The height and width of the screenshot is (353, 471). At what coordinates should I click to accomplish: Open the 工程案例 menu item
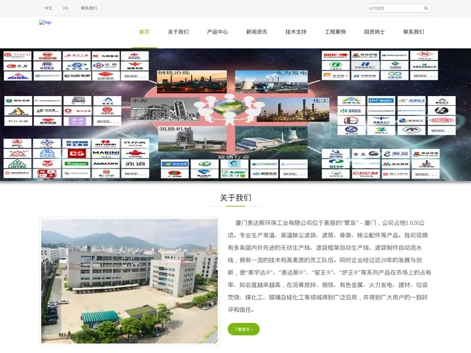pos(335,32)
